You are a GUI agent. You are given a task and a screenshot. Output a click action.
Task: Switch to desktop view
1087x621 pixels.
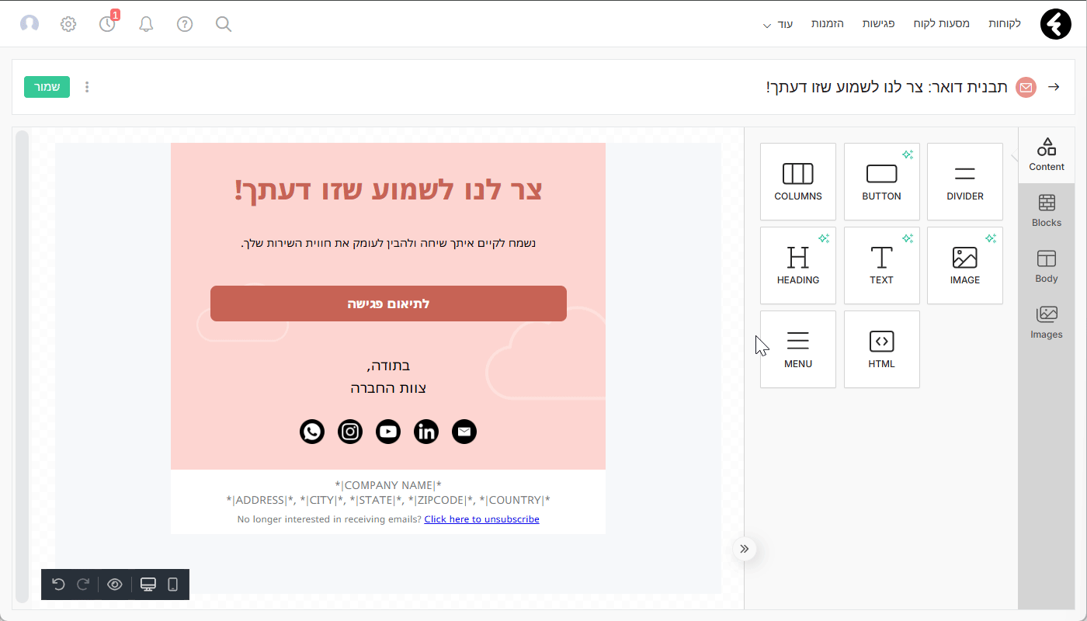[148, 585]
